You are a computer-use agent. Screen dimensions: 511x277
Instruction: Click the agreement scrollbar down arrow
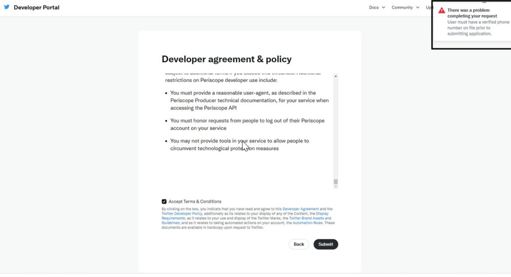click(x=336, y=186)
